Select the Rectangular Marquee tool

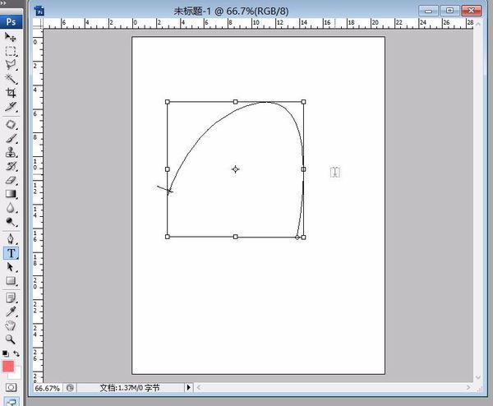click(x=11, y=51)
